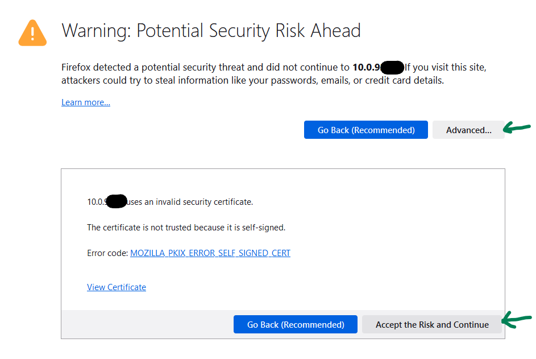Click the line about attackers stealing passwords
536x359 pixels.
click(252, 80)
